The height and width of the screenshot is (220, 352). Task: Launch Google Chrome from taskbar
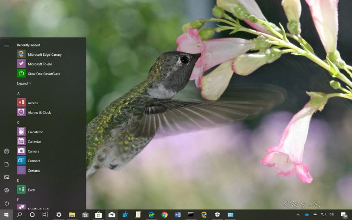click(x=165, y=215)
